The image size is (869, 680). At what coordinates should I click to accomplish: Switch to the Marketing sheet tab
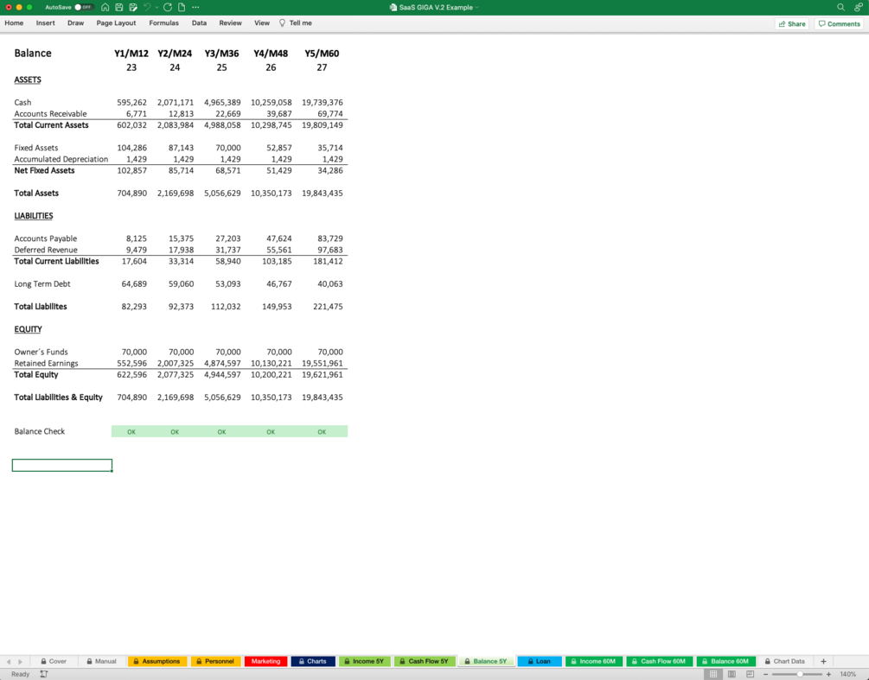[x=266, y=661]
